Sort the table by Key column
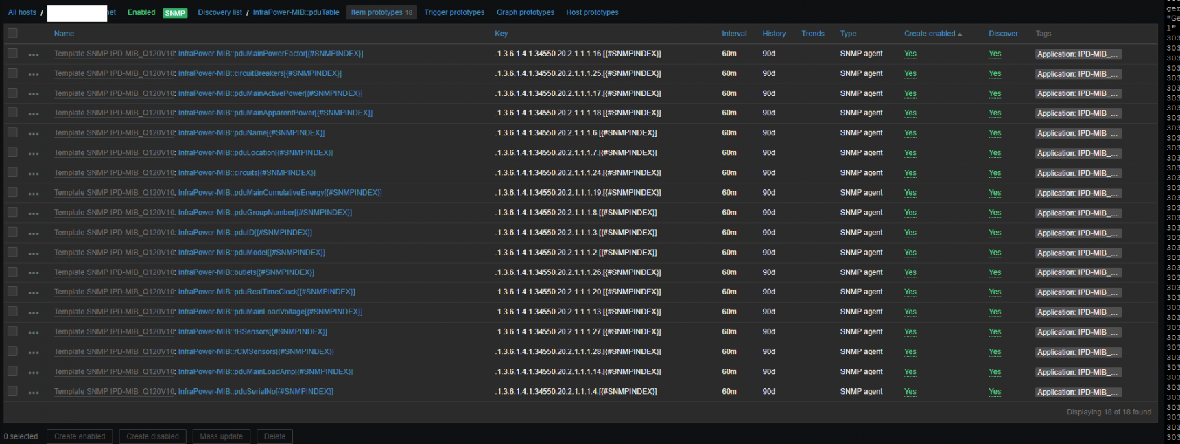 [501, 34]
